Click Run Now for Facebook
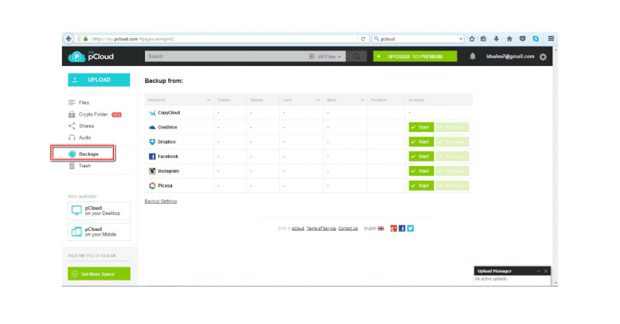Viewport: 620px width, 324px height. click(453, 157)
